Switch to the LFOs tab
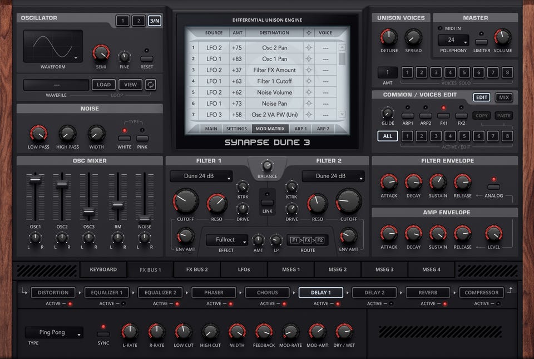Viewport: 534px width, 359px height. [x=244, y=269]
